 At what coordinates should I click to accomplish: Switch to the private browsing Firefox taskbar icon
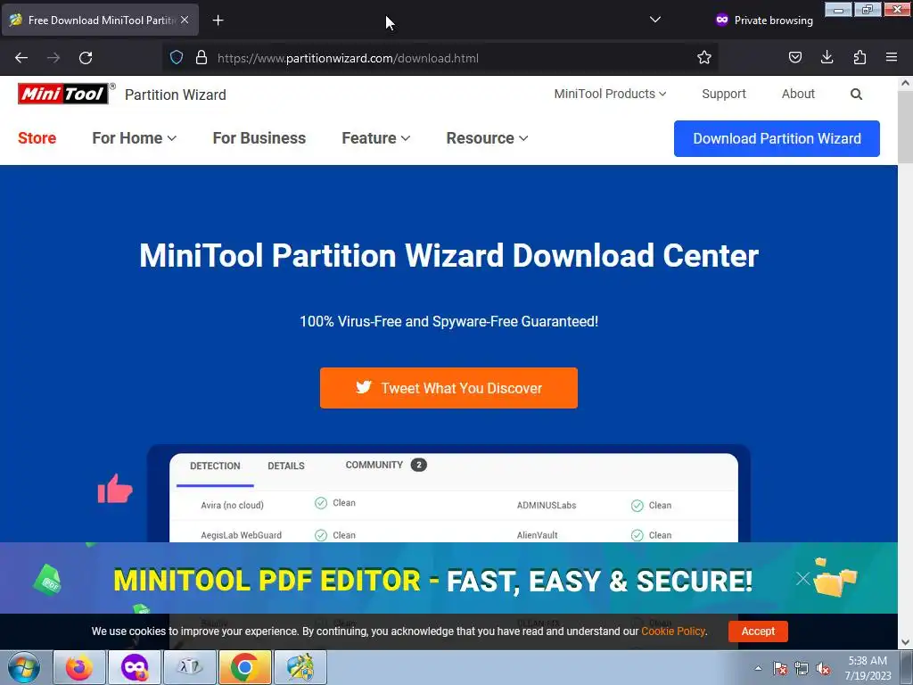[135, 667]
